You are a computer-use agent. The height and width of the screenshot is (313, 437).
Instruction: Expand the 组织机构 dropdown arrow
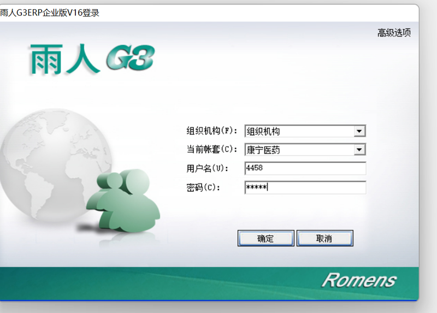click(359, 131)
